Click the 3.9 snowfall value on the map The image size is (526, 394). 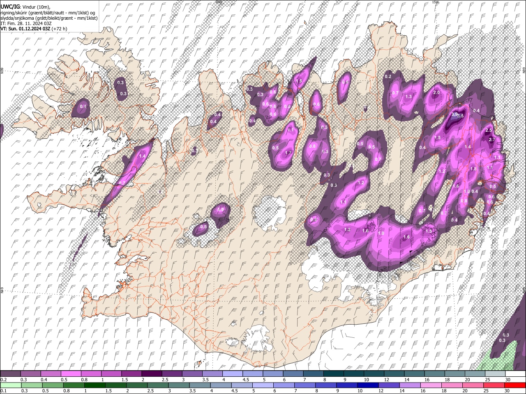pyautogui.click(x=454, y=114)
